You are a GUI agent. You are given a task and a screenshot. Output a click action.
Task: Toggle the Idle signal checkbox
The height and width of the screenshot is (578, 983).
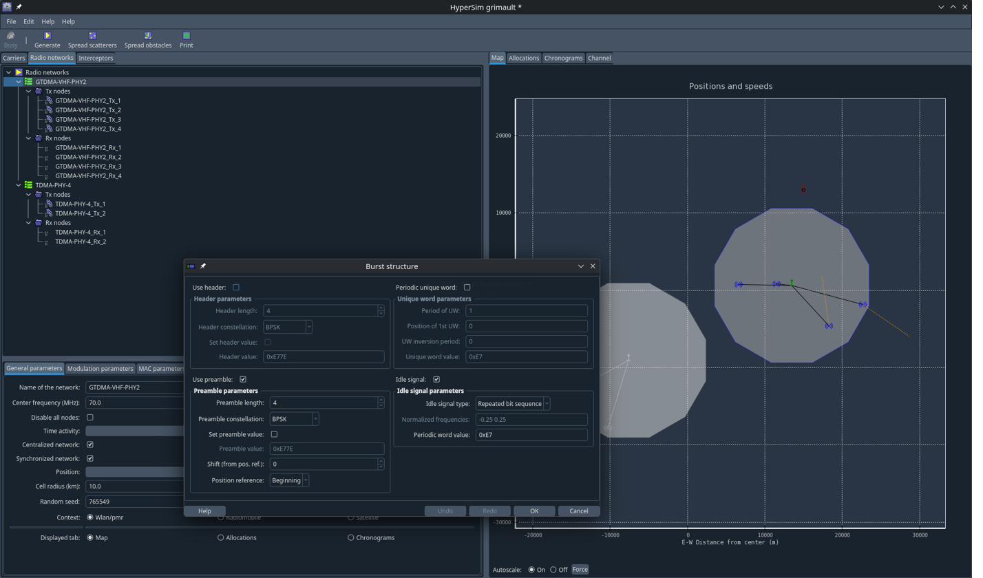[436, 379]
